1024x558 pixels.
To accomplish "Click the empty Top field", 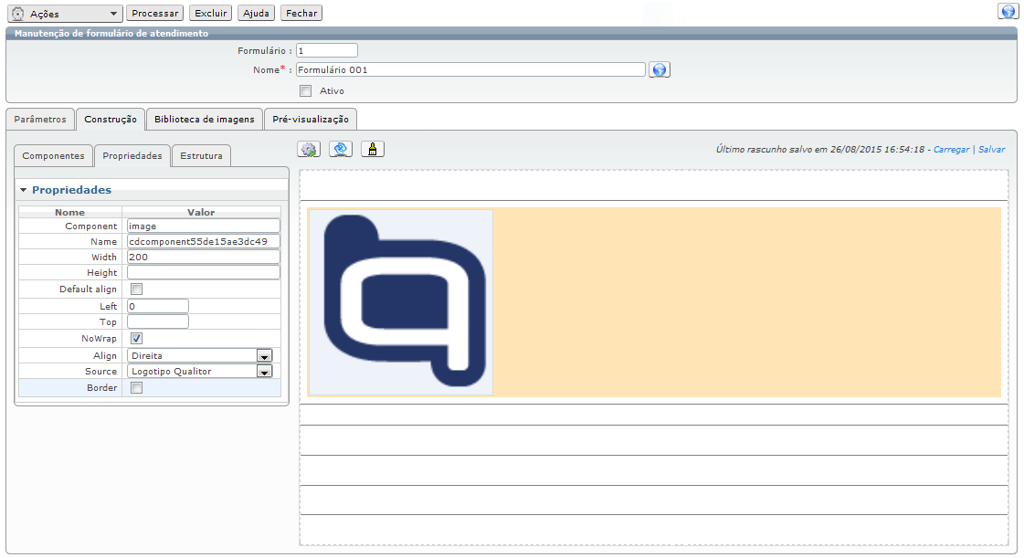I will pyautogui.click(x=158, y=321).
